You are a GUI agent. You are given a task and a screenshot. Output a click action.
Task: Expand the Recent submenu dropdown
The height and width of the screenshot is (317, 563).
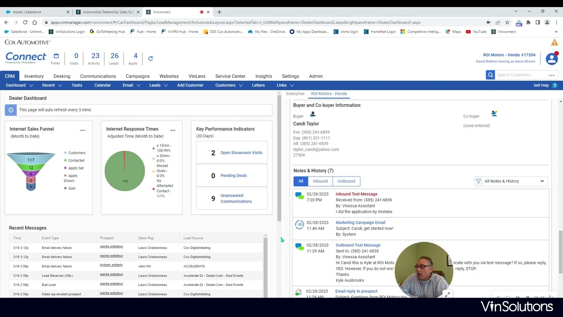click(60, 85)
